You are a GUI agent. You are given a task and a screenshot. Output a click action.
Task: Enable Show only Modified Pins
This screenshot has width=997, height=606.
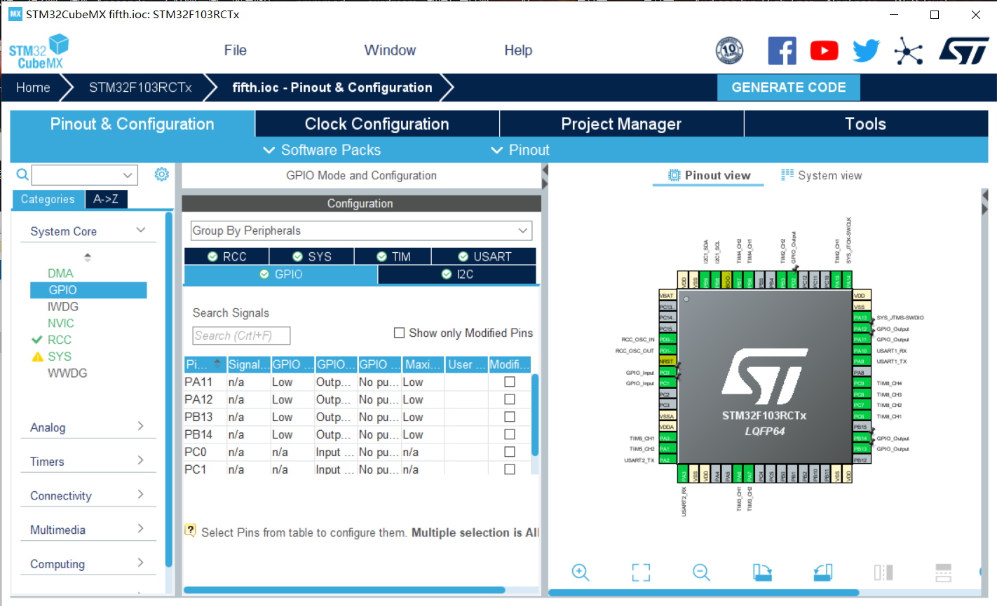point(399,333)
